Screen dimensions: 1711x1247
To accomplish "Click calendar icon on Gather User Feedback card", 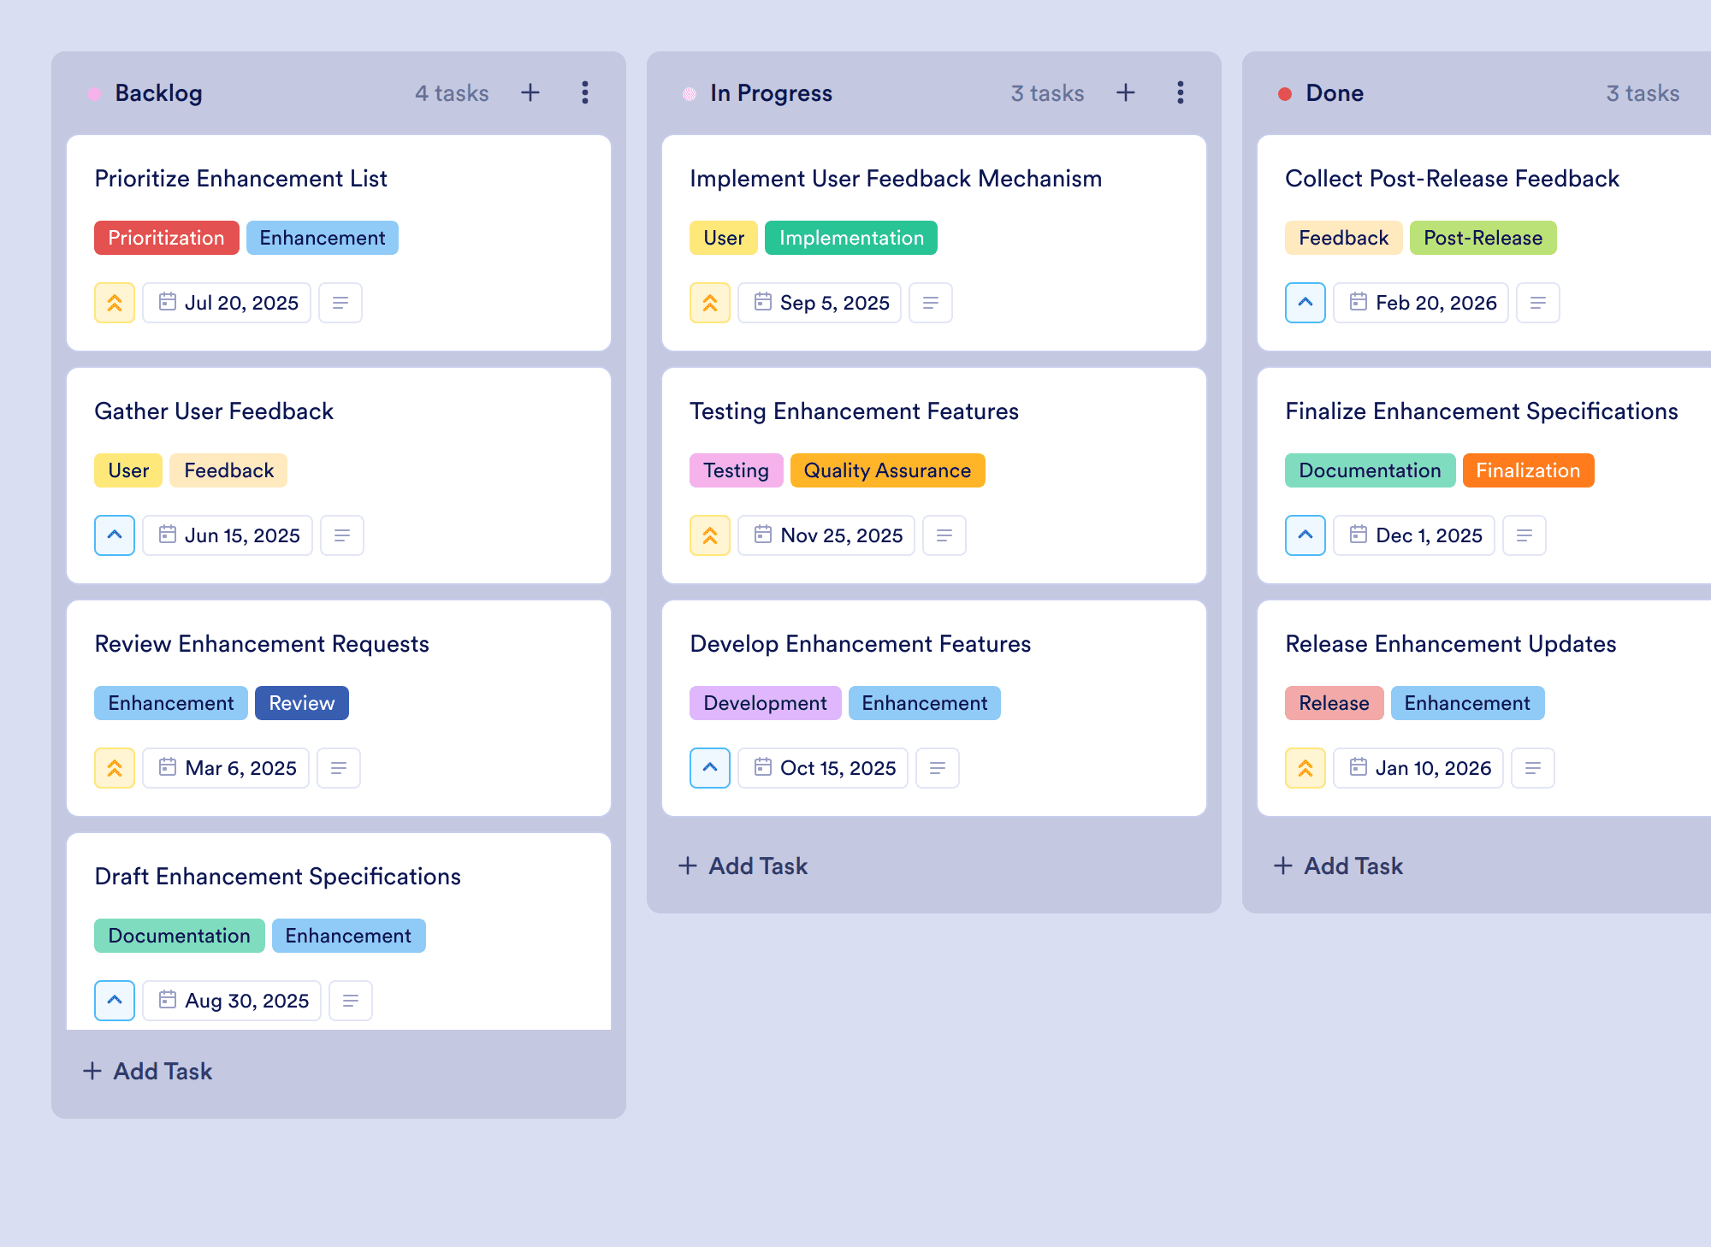I will (168, 535).
